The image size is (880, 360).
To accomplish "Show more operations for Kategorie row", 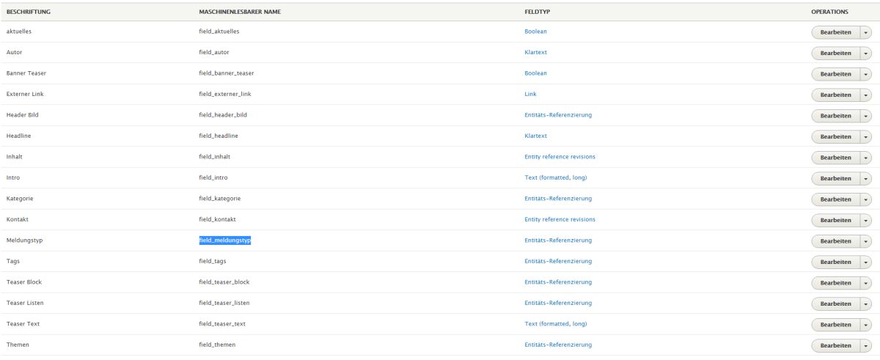I will [865, 199].
